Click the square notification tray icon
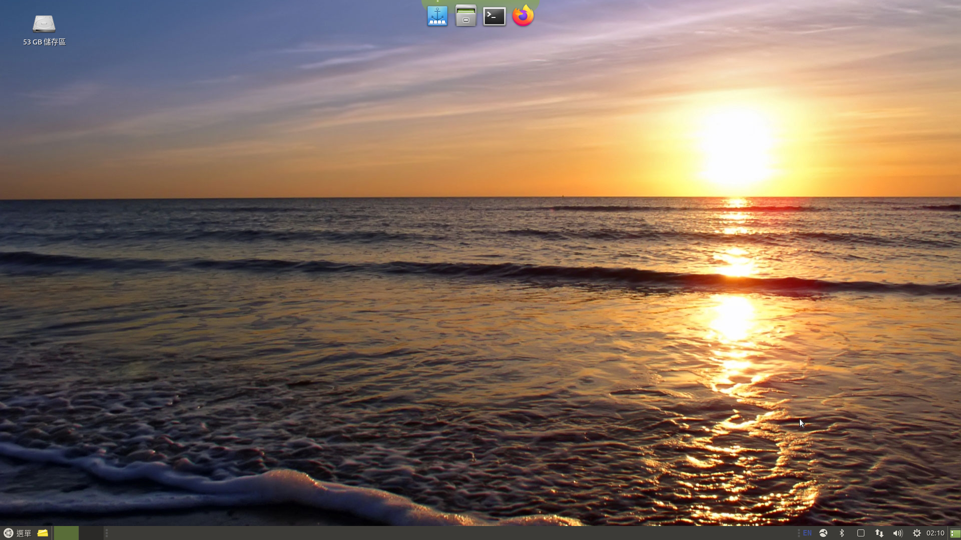This screenshot has height=540, width=961. point(861,533)
